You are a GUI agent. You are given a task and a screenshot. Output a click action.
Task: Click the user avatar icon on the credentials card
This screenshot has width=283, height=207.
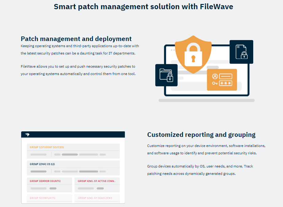tap(214, 76)
